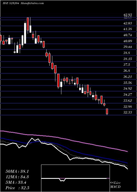
Task: Select the 38.15 price level label
Action: click(128, 59)
